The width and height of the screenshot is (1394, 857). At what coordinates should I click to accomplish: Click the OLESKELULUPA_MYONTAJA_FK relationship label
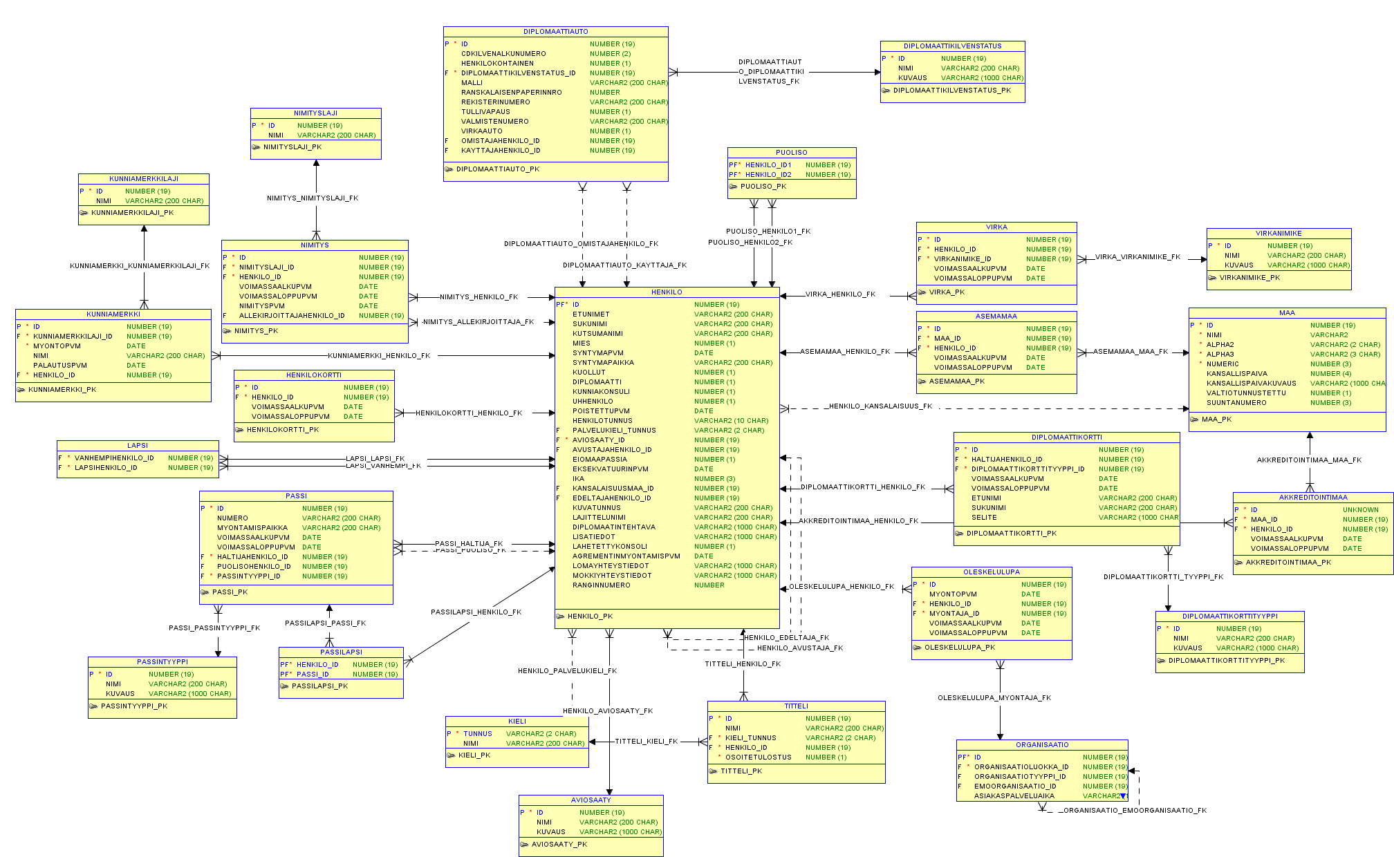pyautogui.click(x=994, y=698)
